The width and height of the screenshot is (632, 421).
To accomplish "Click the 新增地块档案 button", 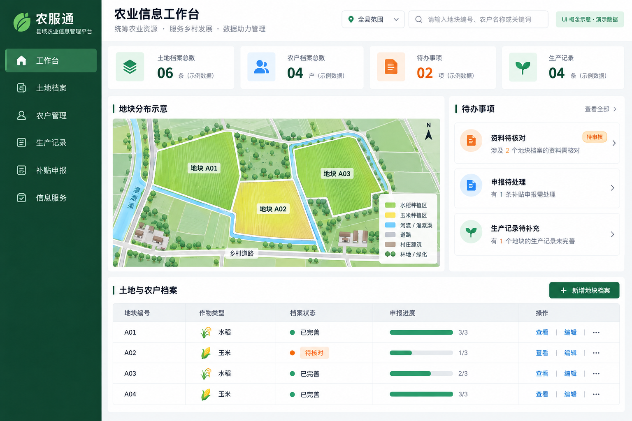I will [584, 290].
